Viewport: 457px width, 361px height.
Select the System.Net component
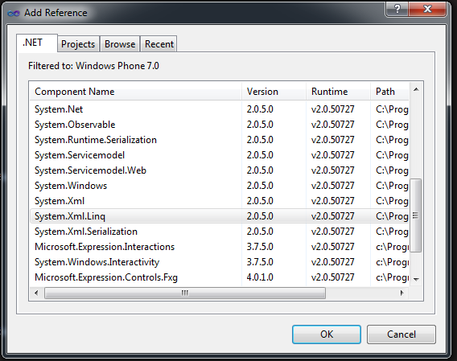(220, 109)
